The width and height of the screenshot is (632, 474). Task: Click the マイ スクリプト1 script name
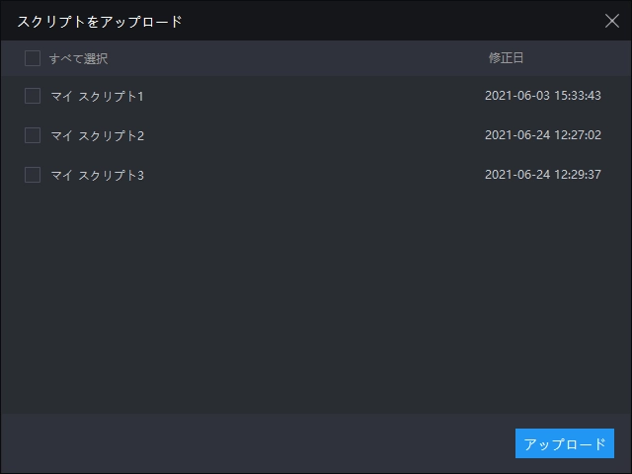98,96
